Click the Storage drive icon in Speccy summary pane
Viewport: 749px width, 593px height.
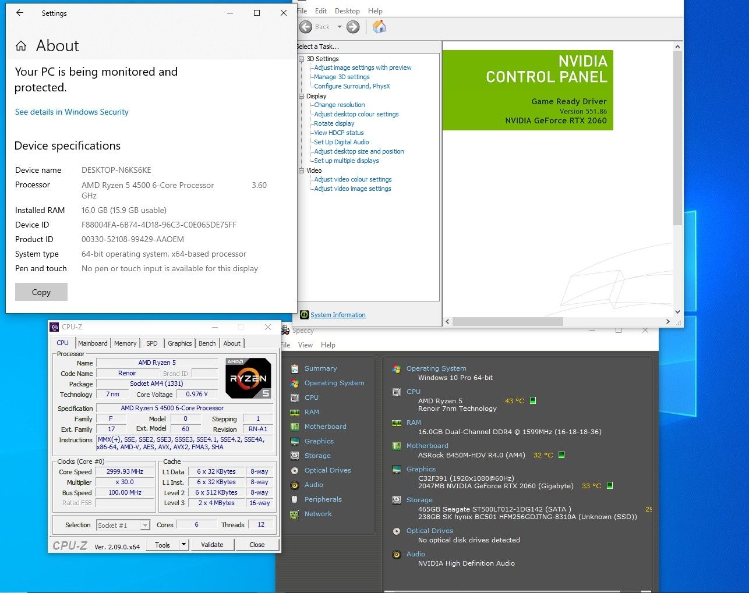point(397,499)
